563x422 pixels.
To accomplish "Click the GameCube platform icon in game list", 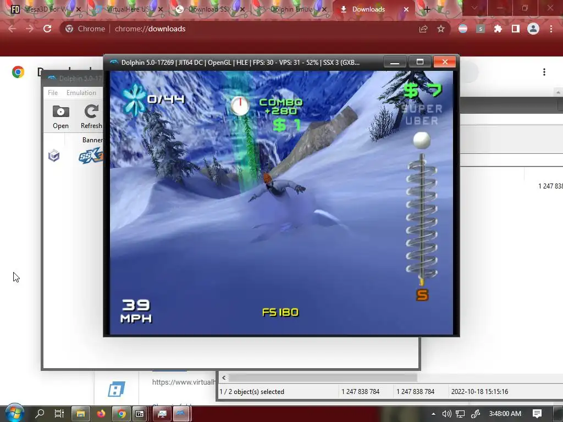I will pos(54,156).
